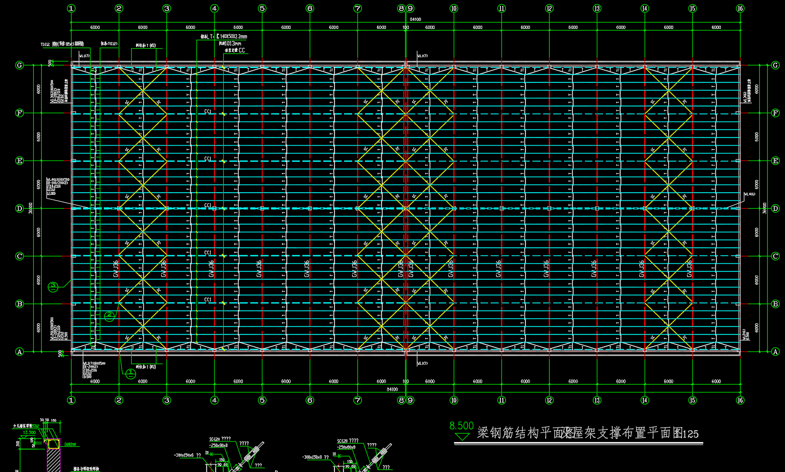Select the GVJ36 truss label beside axis 13
This screenshot has height=472, width=785.
594,269
